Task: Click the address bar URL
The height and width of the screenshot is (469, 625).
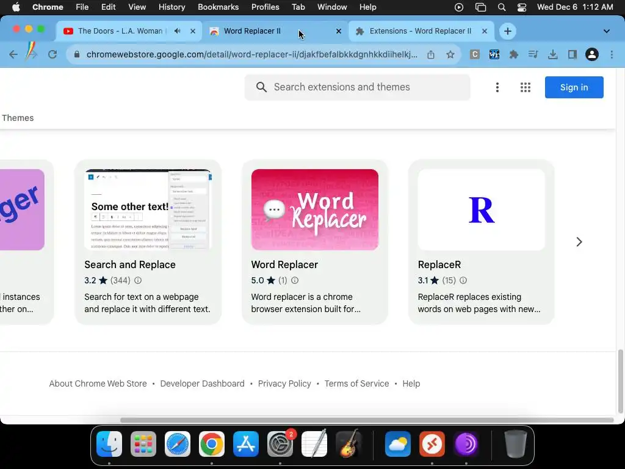Action: click(252, 54)
